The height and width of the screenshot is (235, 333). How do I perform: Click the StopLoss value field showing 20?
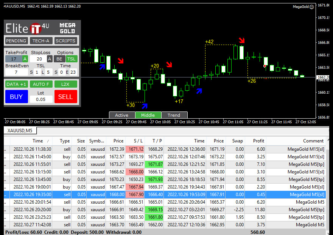click(39, 59)
